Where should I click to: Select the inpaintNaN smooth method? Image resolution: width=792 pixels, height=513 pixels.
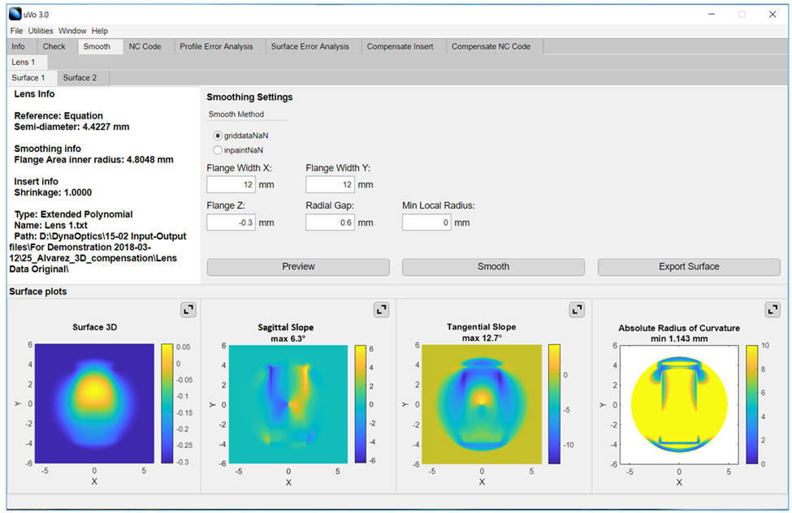218,150
